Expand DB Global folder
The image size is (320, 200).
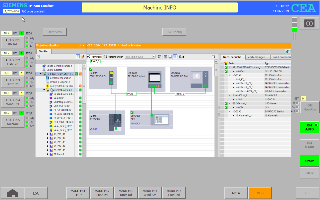48,154
